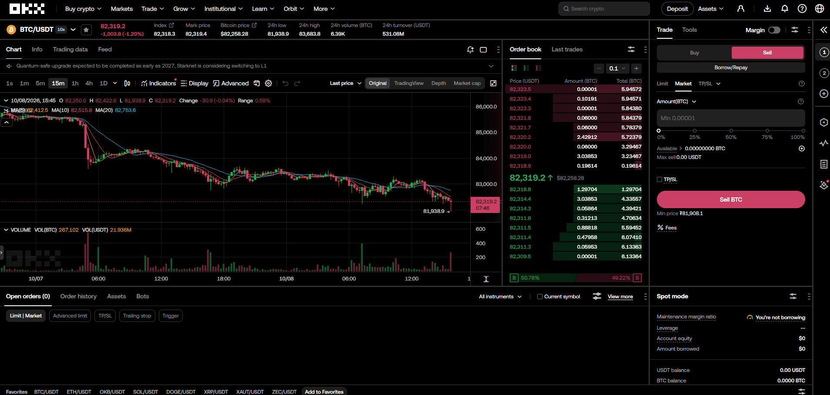Viewport: 830px width, 395px height.
Task: Open the Trade menu in navigation
Action: [x=153, y=9]
